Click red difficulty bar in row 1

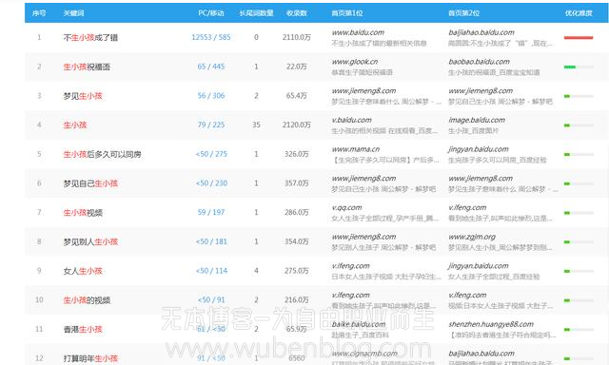pyautogui.click(x=579, y=38)
